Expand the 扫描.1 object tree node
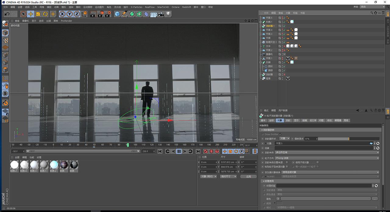Image resolution: width=390 pixels, height=212 pixels. tap(260, 22)
